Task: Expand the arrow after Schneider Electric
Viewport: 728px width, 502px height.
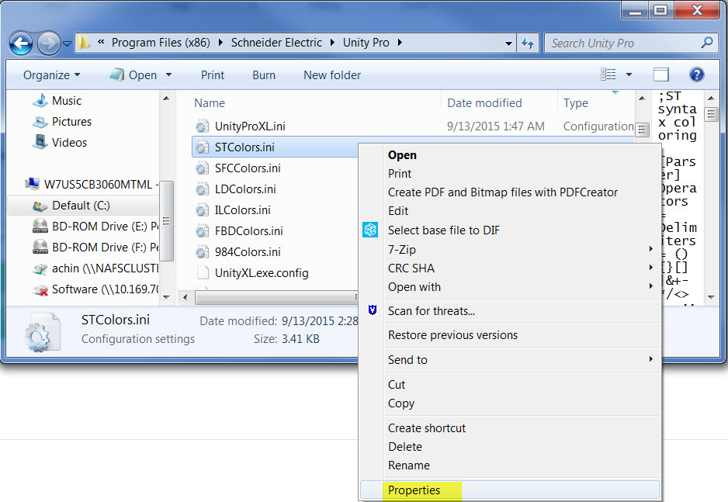Action: click(x=332, y=43)
